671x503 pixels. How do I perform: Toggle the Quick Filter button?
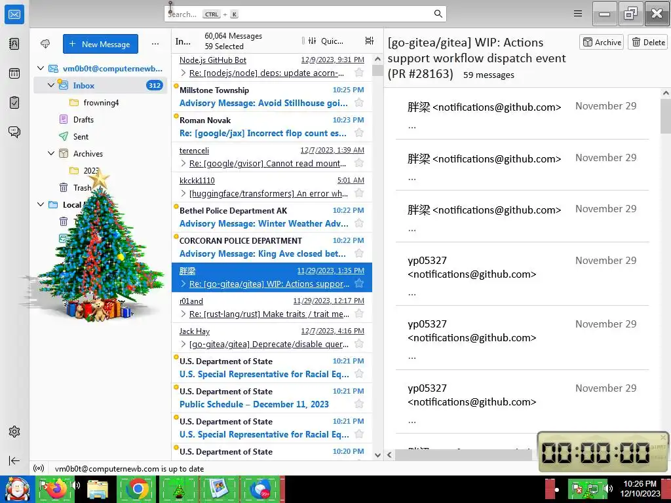coord(326,41)
